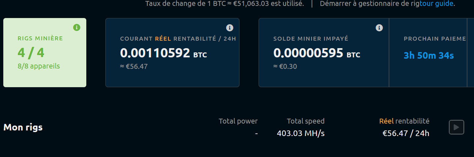The image size is (474, 157).
Task: Sort by Total speed column
Action: click(x=305, y=121)
